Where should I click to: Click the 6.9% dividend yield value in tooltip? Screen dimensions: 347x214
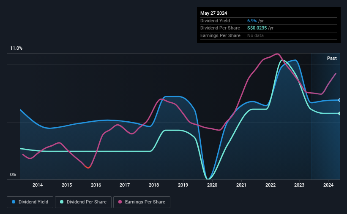click(252, 21)
